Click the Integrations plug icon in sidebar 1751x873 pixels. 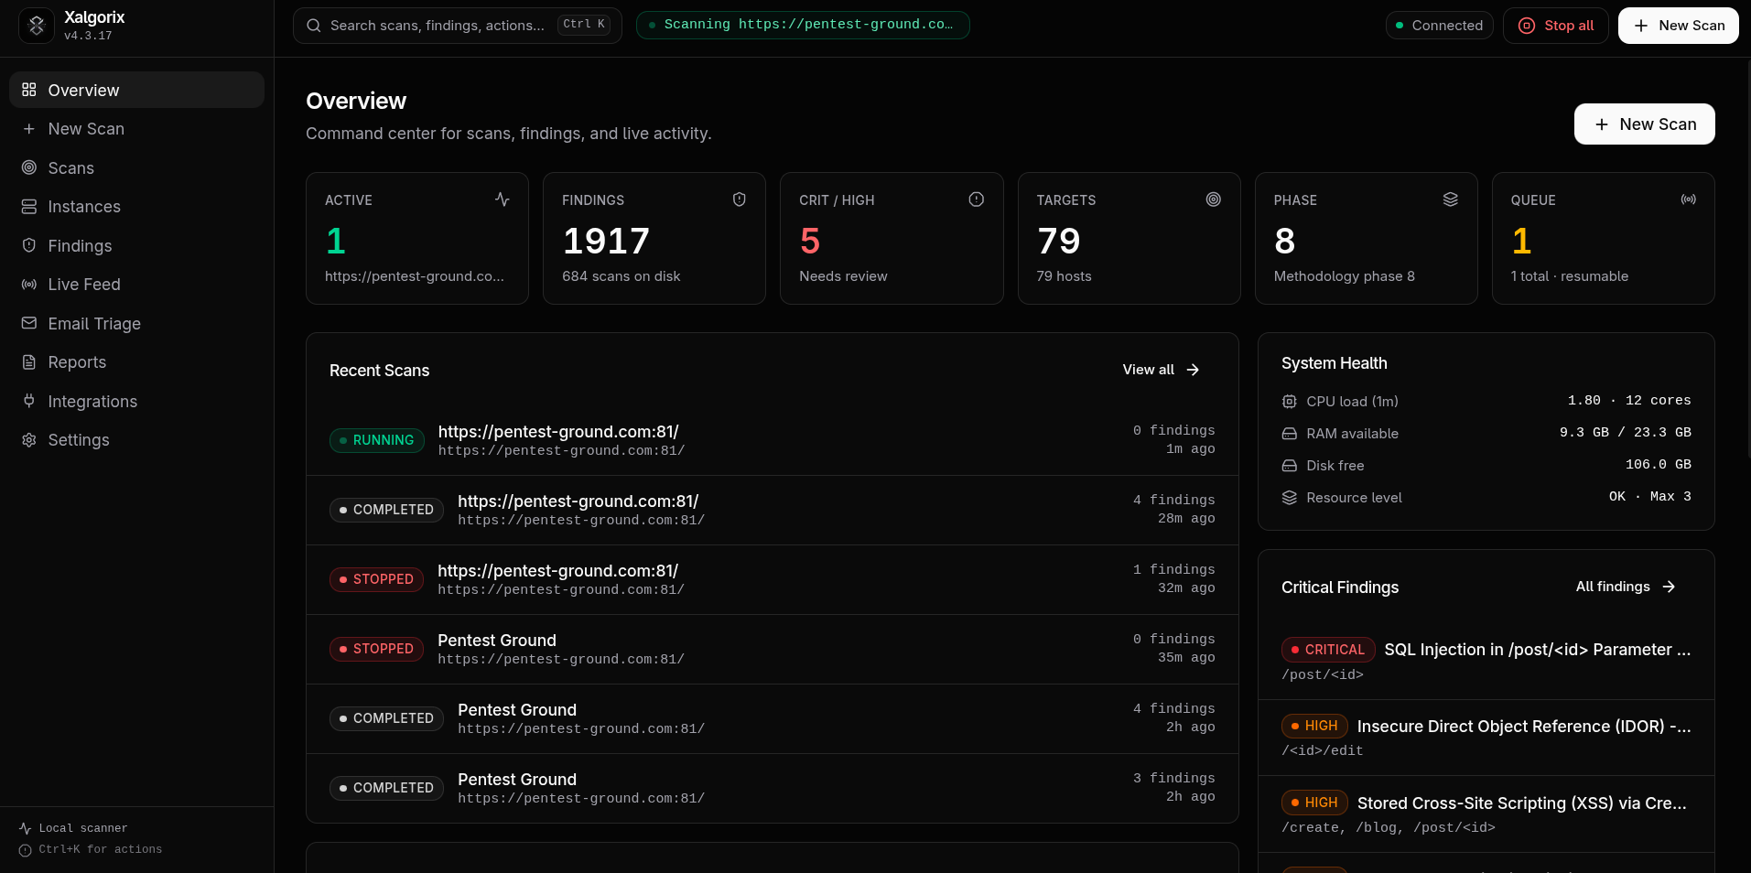click(x=29, y=401)
